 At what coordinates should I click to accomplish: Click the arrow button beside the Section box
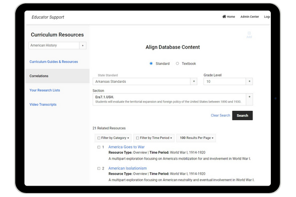(249, 98)
